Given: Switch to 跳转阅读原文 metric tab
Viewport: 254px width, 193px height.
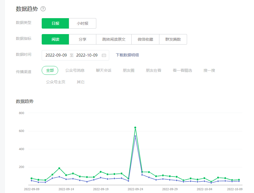Looking at the screenshot, I should 114,39.
